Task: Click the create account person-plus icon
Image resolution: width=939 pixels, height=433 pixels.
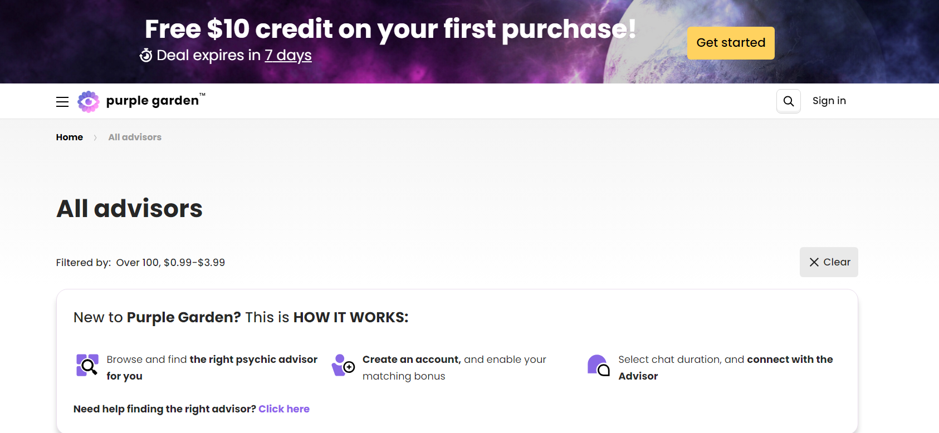Action: (343, 366)
